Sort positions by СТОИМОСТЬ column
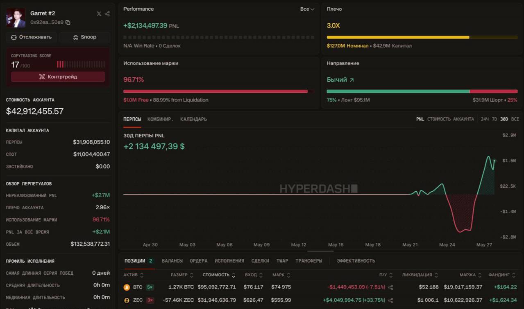This screenshot has height=309, width=524. [219, 275]
